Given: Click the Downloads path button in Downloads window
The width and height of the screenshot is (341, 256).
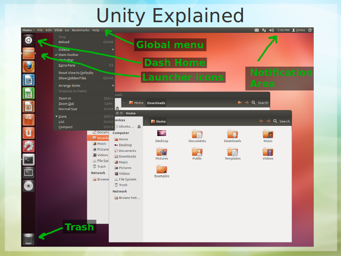Looking at the screenshot, I should [156, 103].
